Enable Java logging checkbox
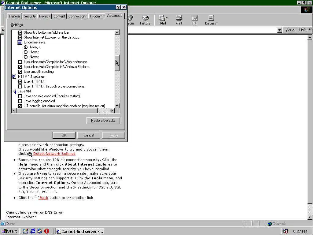Viewport: 313px width, 235px height. (20, 101)
